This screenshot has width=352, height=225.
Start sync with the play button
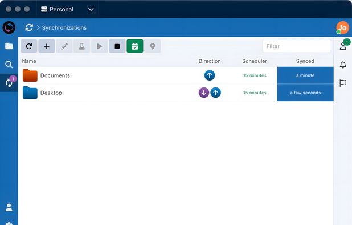point(100,46)
